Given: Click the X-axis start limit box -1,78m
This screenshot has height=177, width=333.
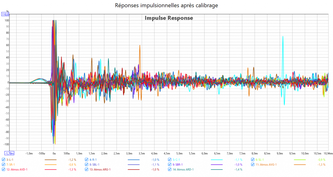Looking at the screenshot, I should pyautogui.click(x=9, y=153).
